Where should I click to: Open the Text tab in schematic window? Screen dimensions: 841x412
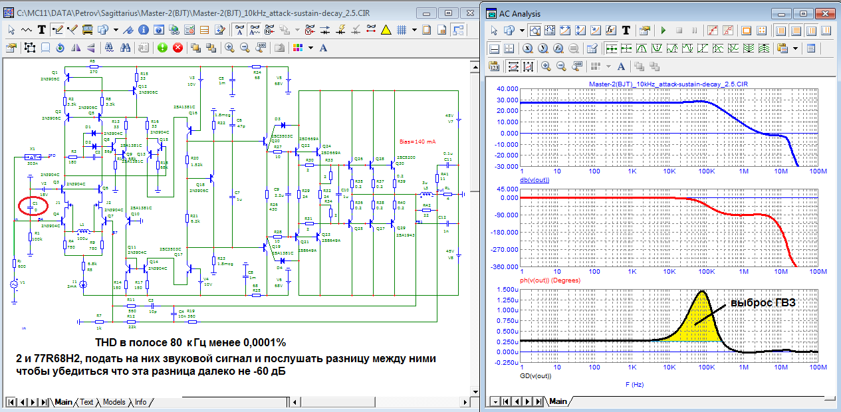tap(86, 402)
